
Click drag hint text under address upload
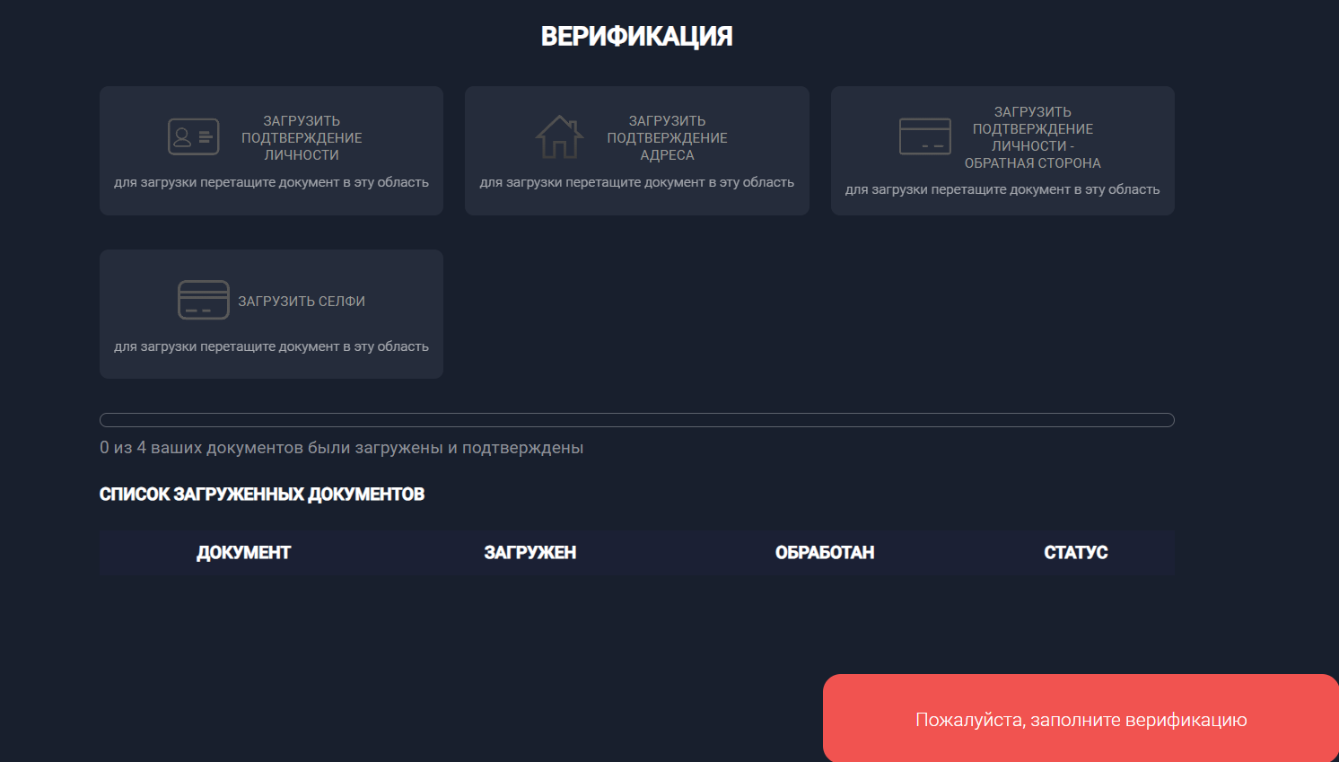tap(637, 182)
